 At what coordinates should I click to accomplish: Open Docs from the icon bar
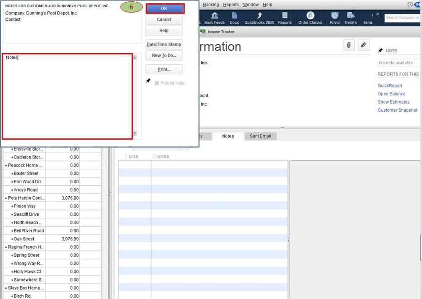[x=234, y=18]
